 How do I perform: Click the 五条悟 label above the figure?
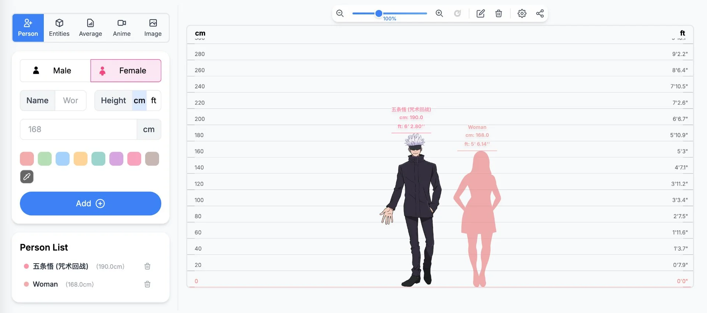411,109
